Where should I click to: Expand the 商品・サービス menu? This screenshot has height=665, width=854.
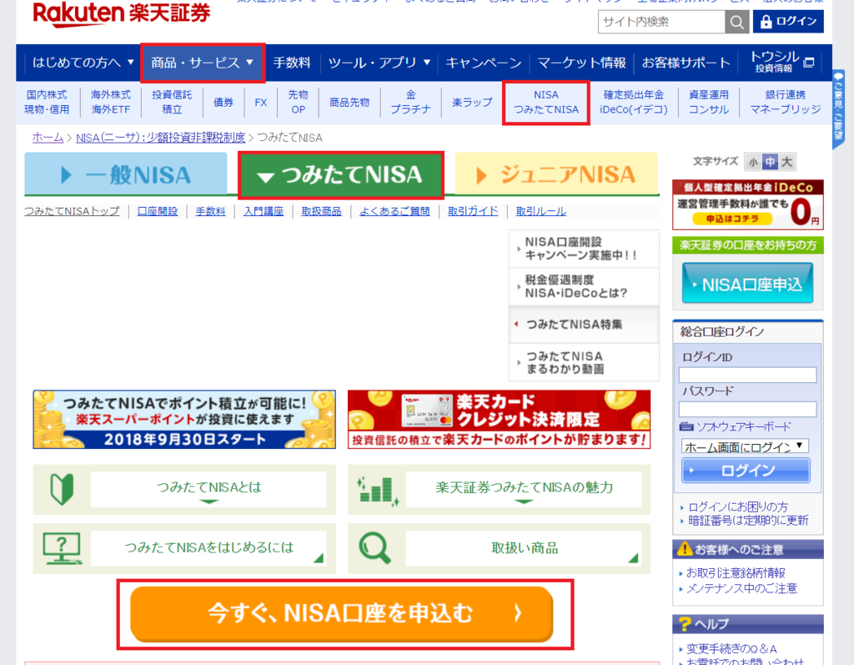202,63
